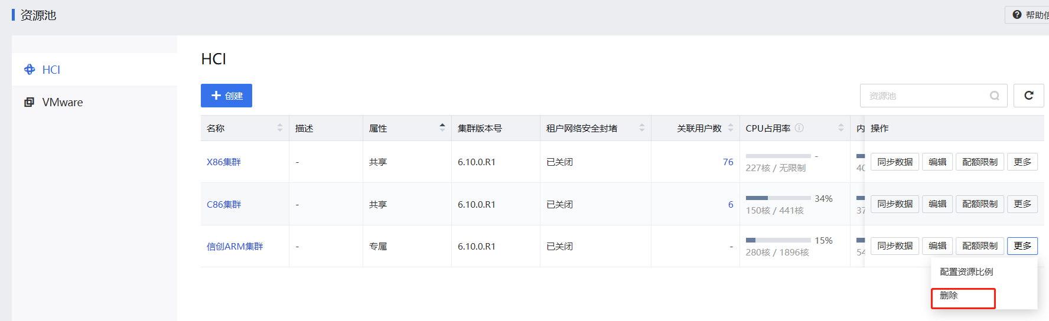The width and height of the screenshot is (1049, 321).
Task: Click the CPU占用率 info icon
Action: coord(799,128)
